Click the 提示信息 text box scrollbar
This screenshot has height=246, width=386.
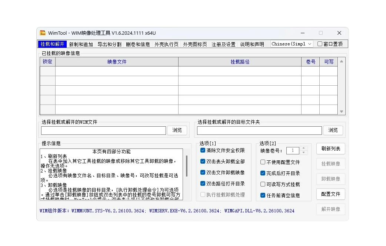click(187, 166)
